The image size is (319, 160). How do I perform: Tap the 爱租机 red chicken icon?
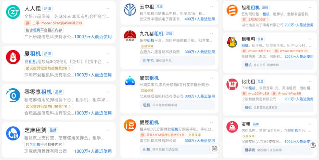(x=13, y=57)
